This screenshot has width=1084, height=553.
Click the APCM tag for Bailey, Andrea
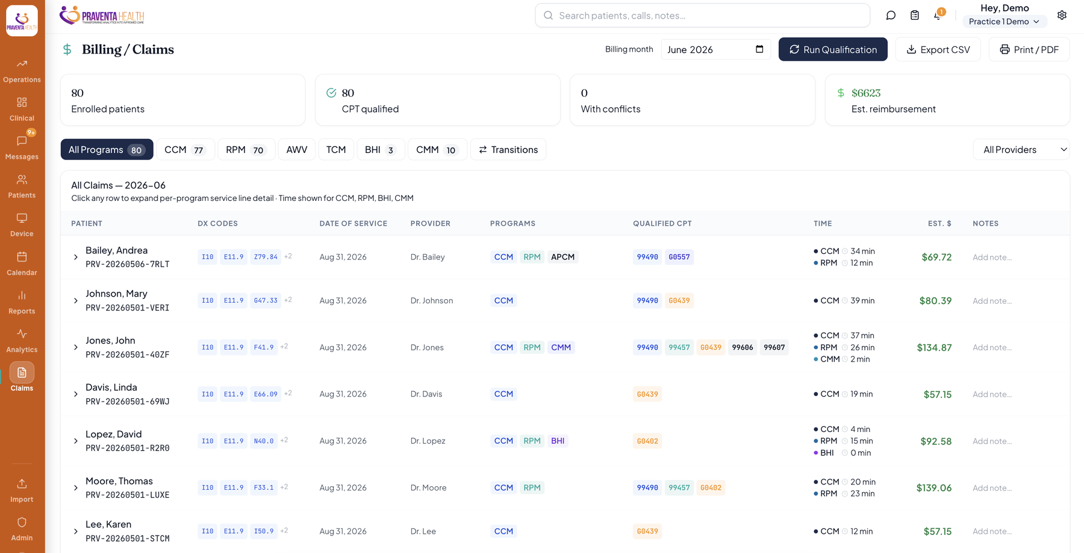[563, 257]
